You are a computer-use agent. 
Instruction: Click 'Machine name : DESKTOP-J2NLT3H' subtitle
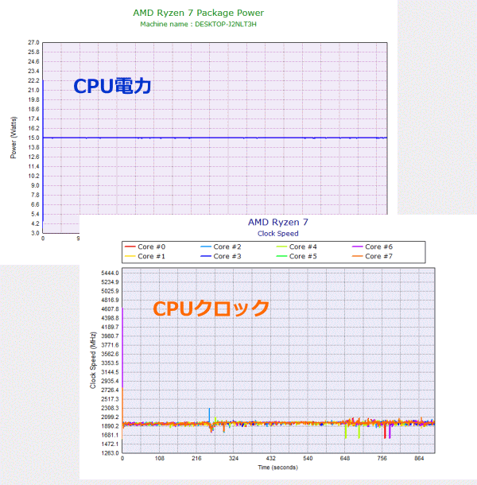click(x=198, y=24)
